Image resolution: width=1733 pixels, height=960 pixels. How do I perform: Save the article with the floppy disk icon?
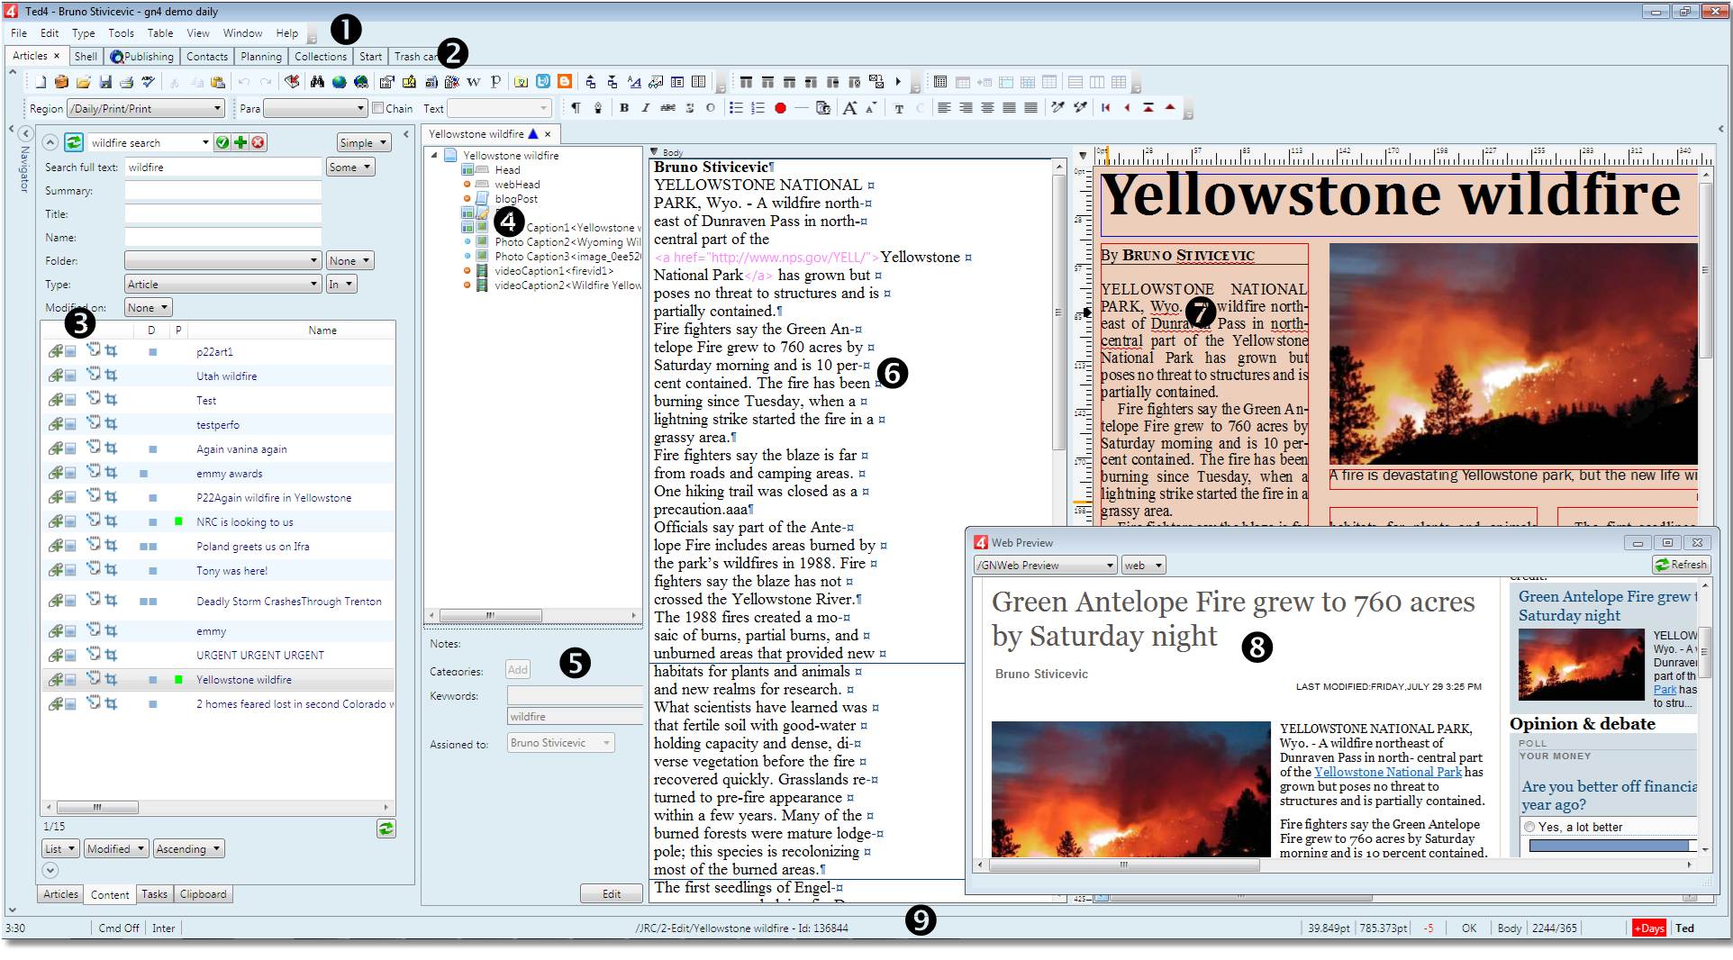[x=105, y=82]
